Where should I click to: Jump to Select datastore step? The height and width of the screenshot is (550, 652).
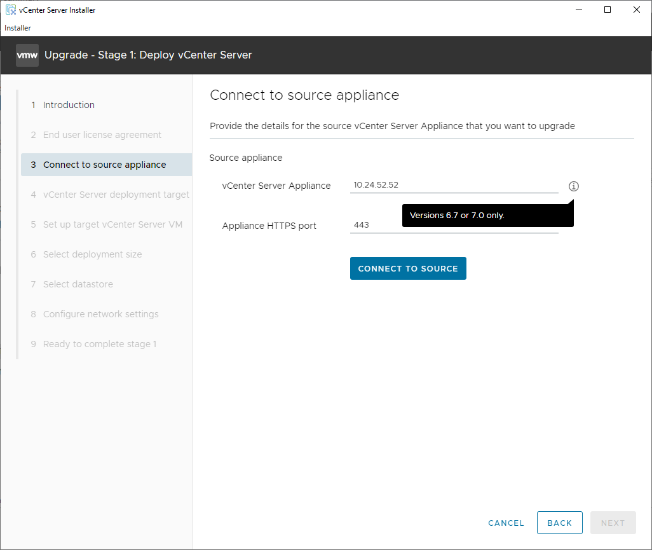(x=78, y=284)
